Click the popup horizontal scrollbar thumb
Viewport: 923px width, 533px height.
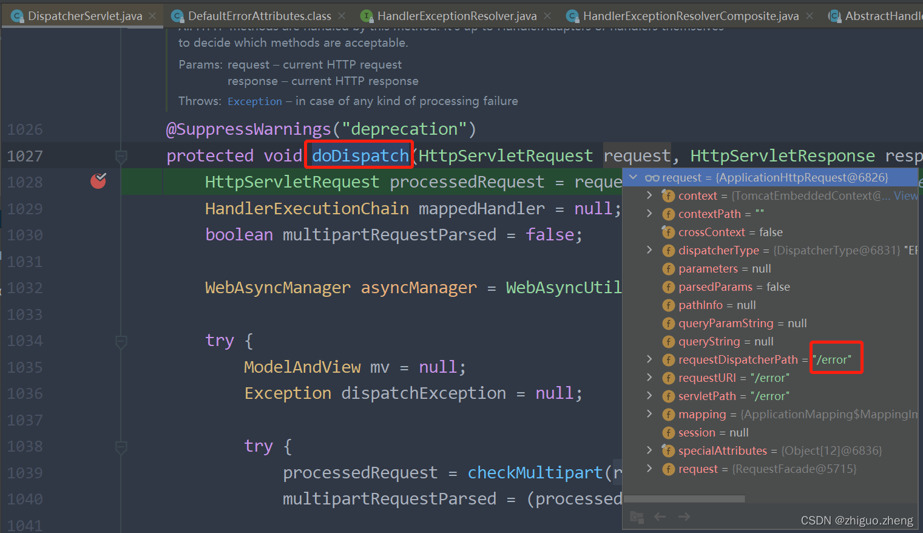tap(684, 499)
